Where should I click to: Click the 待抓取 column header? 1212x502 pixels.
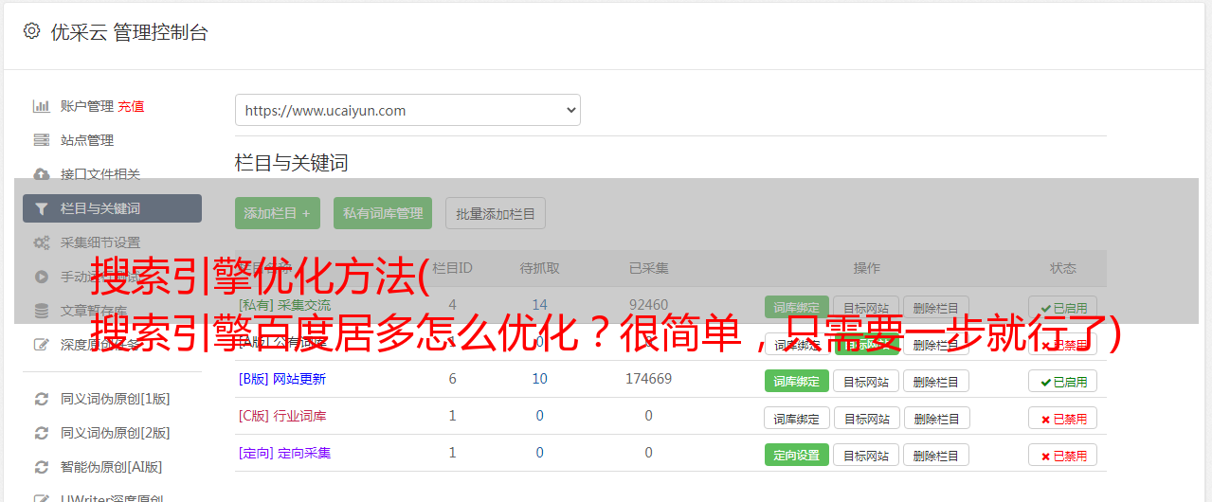pos(540,268)
